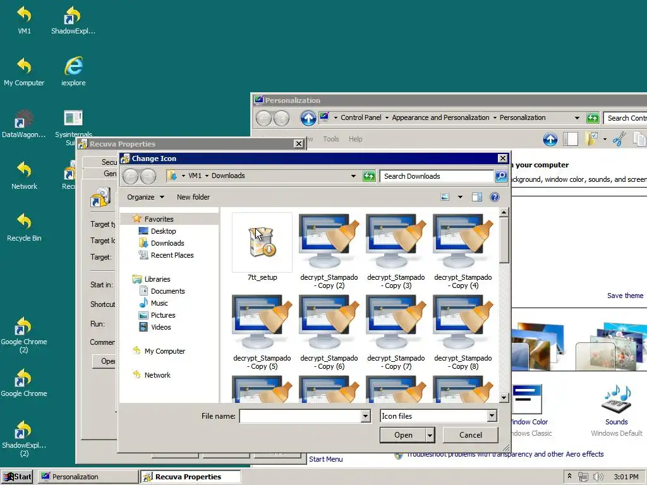This screenshot has width=647, height=485.
Task: Click Personalization taskbar button
Action: coord(88,477)
